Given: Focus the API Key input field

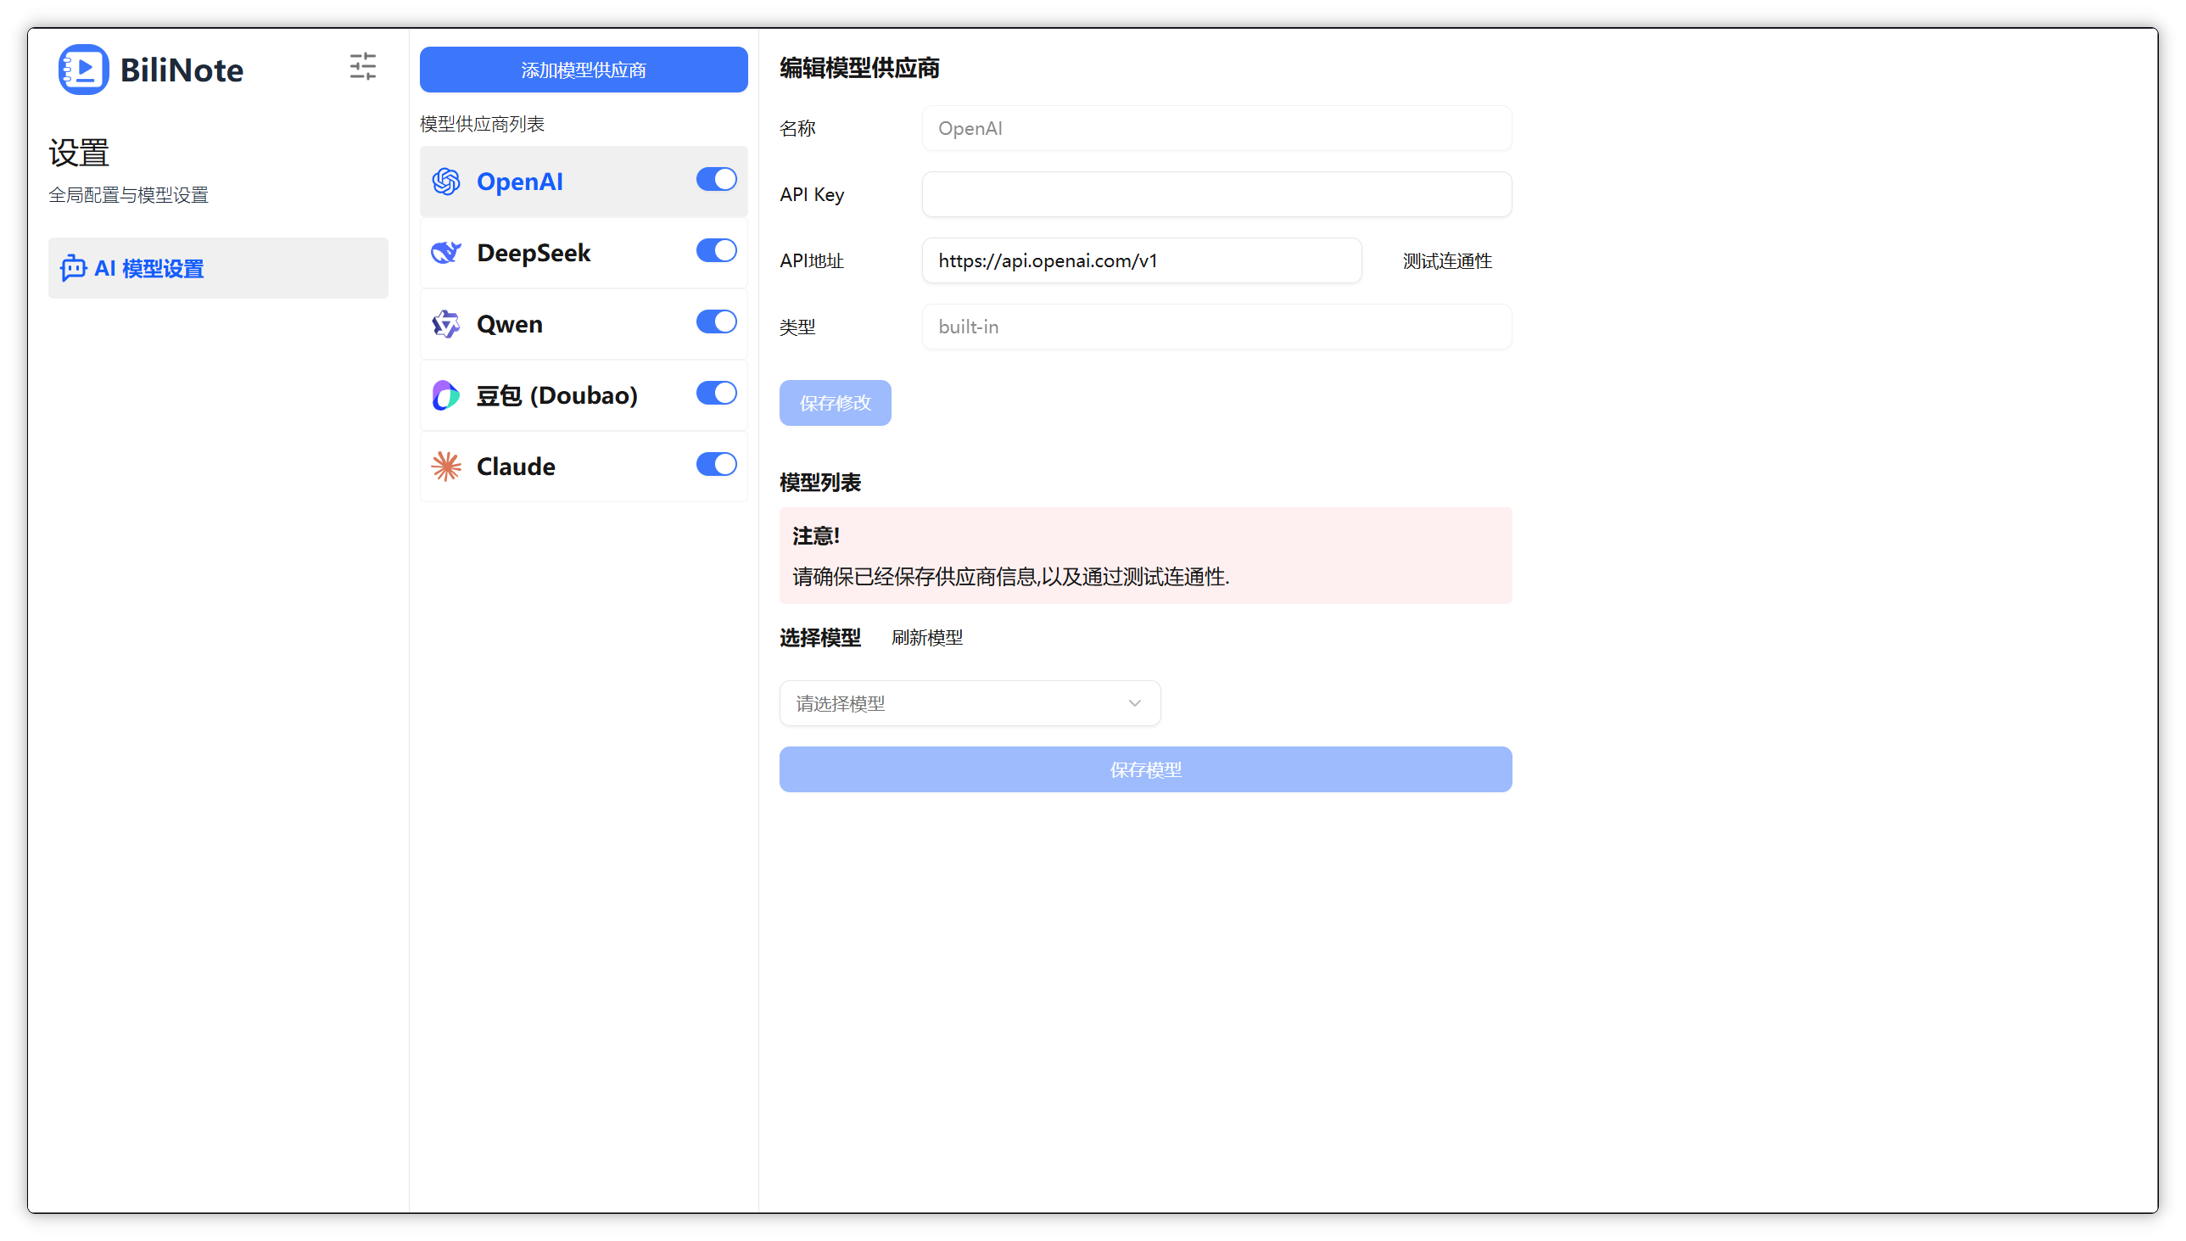Looking at the screenshot, I should (x=1216, y=194).
